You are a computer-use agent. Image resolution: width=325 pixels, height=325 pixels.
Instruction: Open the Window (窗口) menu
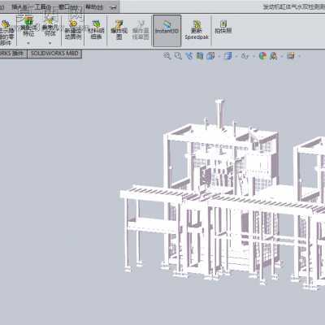[x=67, y=7]
